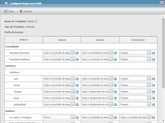Click info icon for Resultado Resumido Avaliado
165x123 pixels.
point(77,53)
